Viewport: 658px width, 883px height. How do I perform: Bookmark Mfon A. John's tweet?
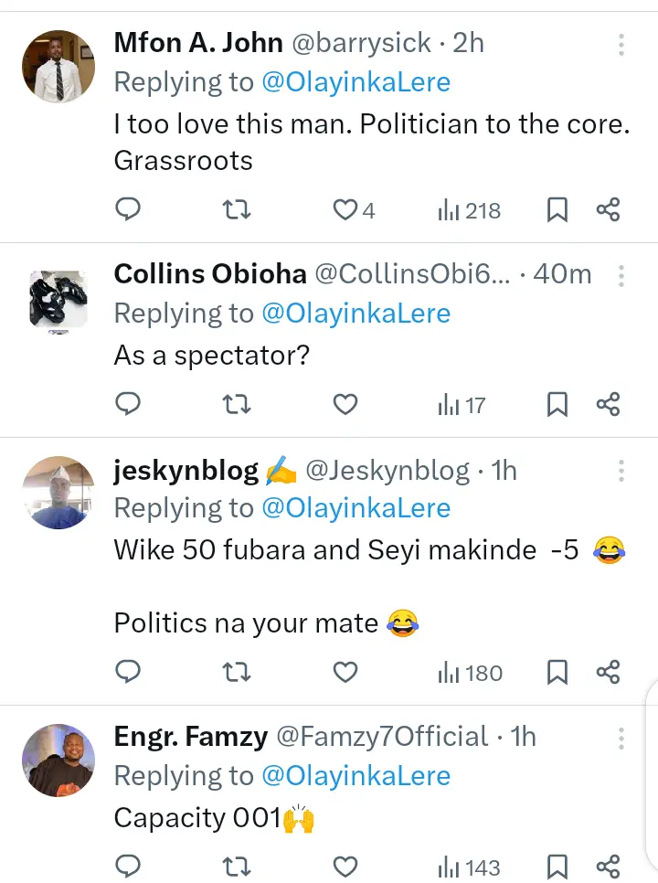tap(557, 210)
